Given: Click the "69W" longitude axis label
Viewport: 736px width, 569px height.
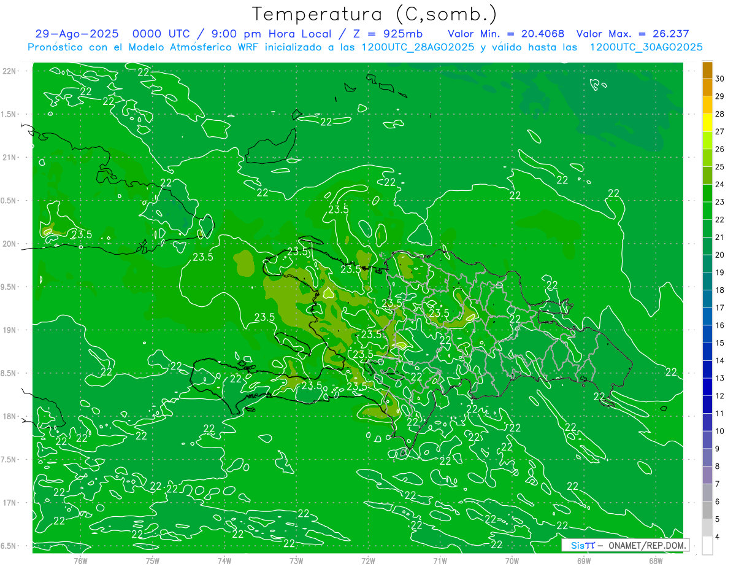Looking at the screenshot, I should 584,560.
